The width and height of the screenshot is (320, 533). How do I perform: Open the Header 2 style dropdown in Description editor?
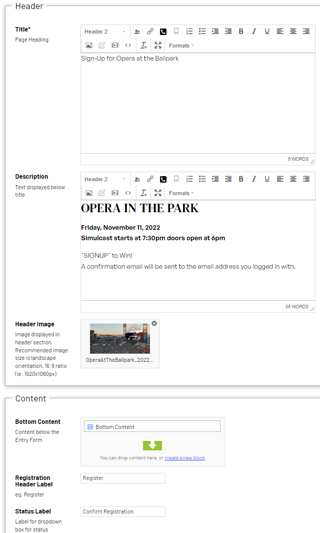click(105, 179)
